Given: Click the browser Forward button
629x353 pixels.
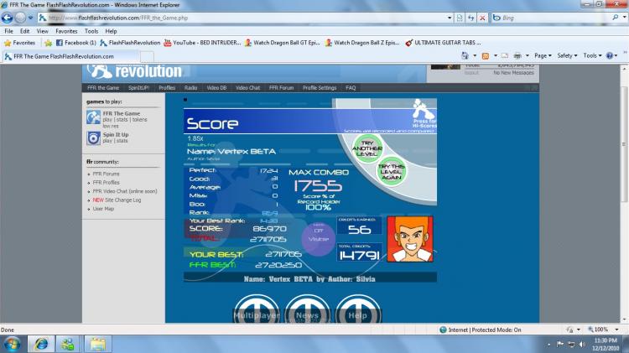Looking at the screenshot, I should tap(20, 18).
